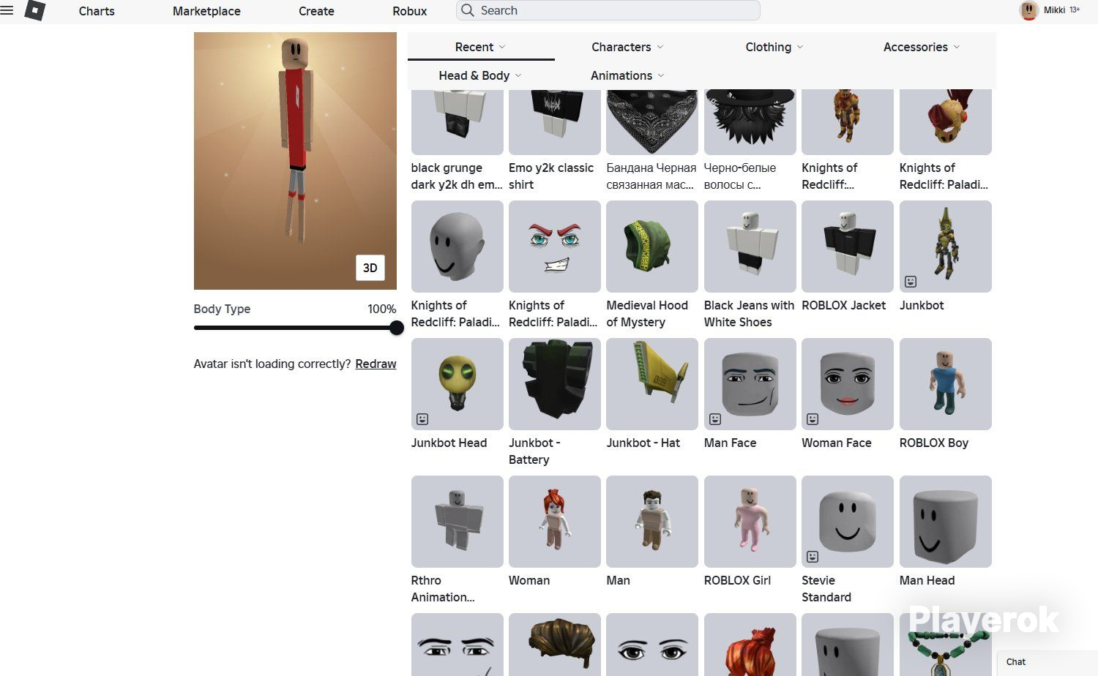Select the grey smiling Paladin head item
Screen dimensions: 1098x676
pos(457,247)
